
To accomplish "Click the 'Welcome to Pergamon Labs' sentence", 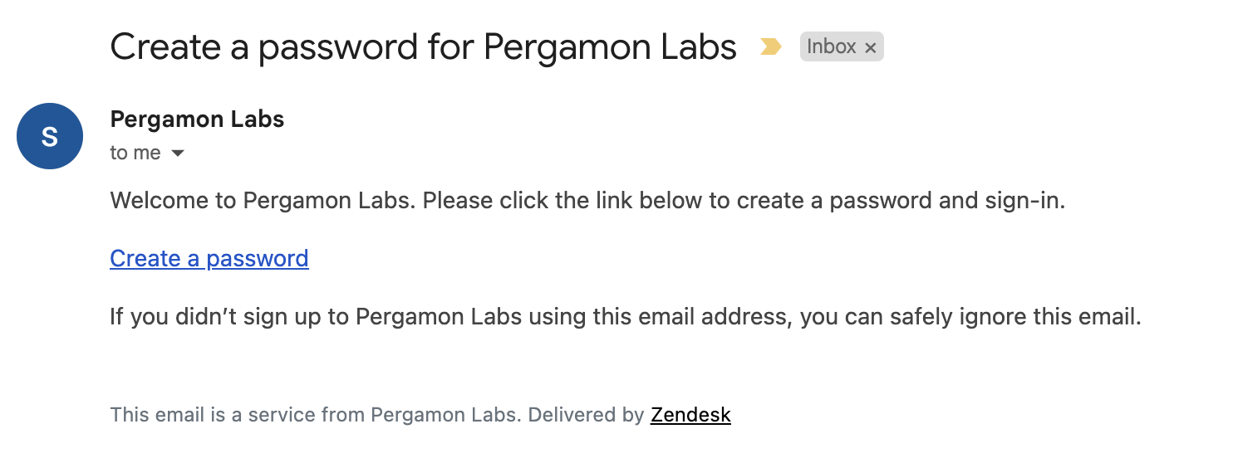I will coord(587,201).
